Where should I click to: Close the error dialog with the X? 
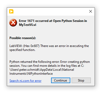tap(91, 11)
